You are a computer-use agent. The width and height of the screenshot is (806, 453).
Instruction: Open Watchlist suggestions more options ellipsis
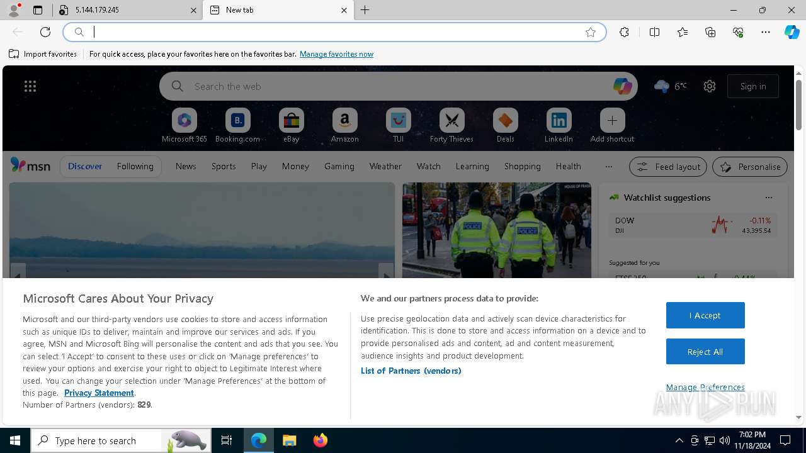769,198
